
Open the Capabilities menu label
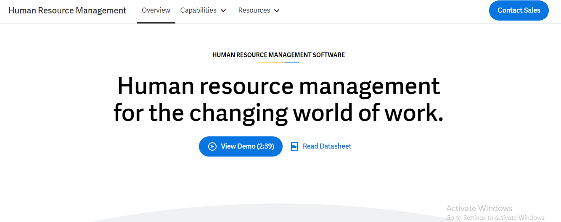(198, 10)
